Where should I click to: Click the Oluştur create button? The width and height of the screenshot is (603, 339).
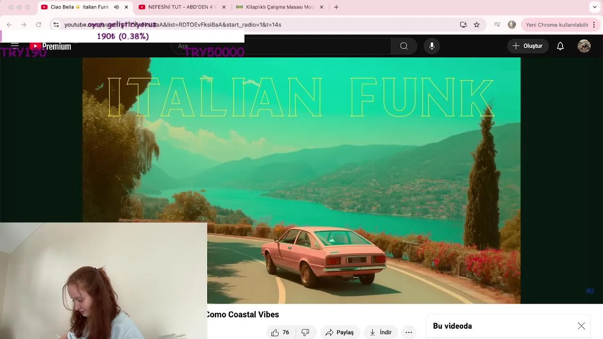(x=528, y=46)
